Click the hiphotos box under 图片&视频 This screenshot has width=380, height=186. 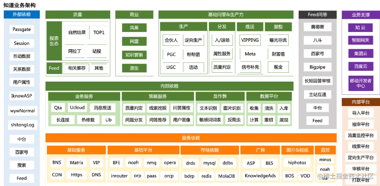(297, 162)
